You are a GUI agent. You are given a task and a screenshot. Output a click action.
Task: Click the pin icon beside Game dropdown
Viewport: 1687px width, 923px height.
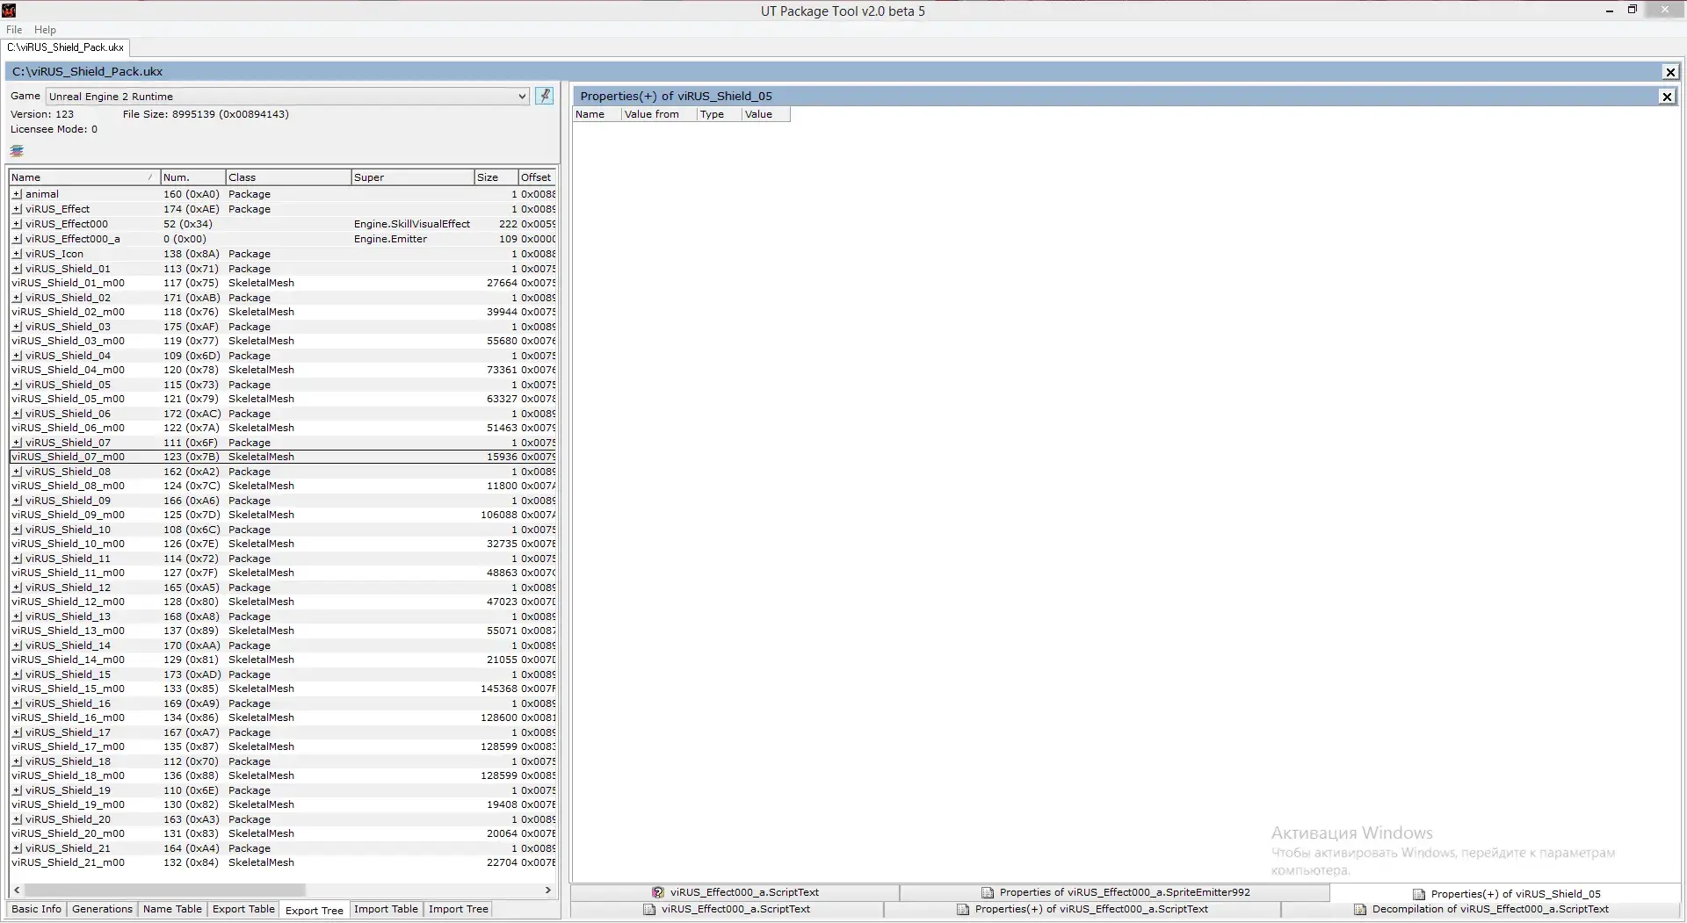(544, 96)
